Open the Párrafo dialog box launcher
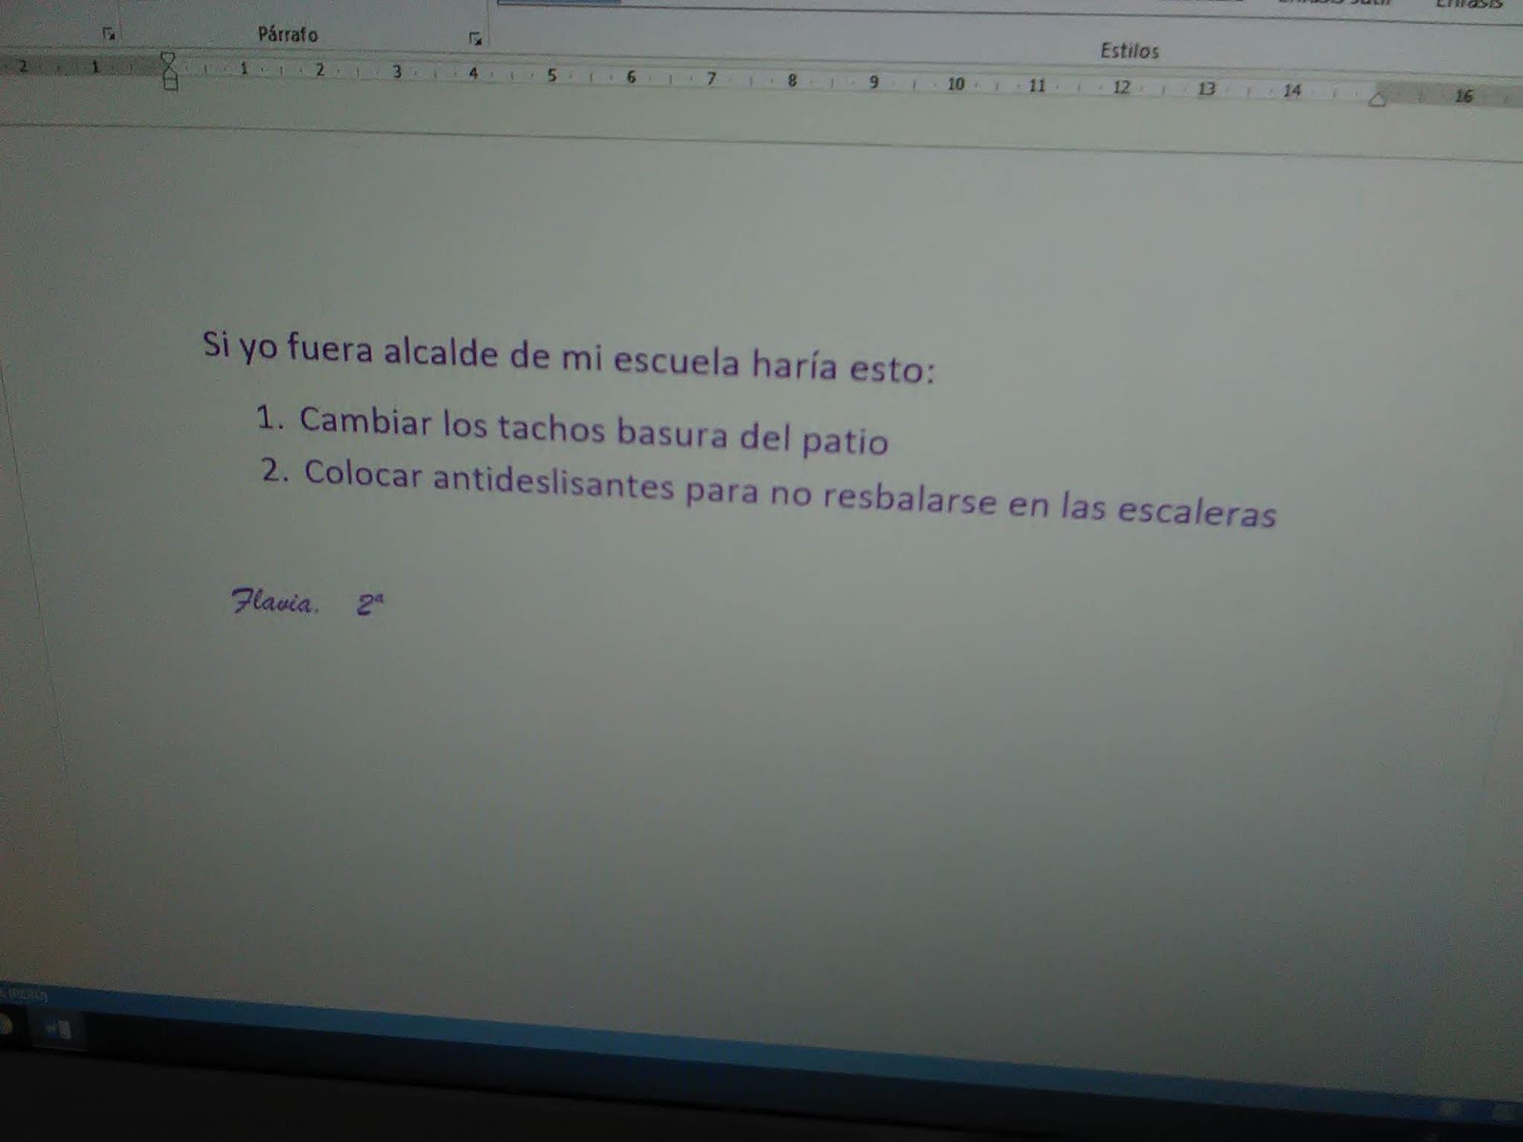 click(475, 39)
